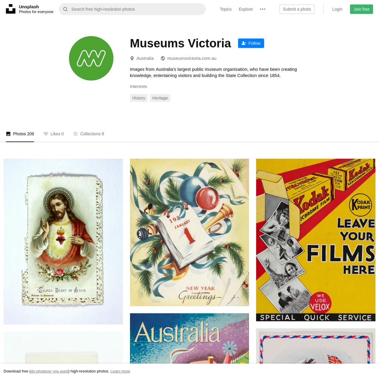Focus the Search free high-resolution photos field
Image resolution: width=379 pixels, height=379 pixels.
point(132,9)
